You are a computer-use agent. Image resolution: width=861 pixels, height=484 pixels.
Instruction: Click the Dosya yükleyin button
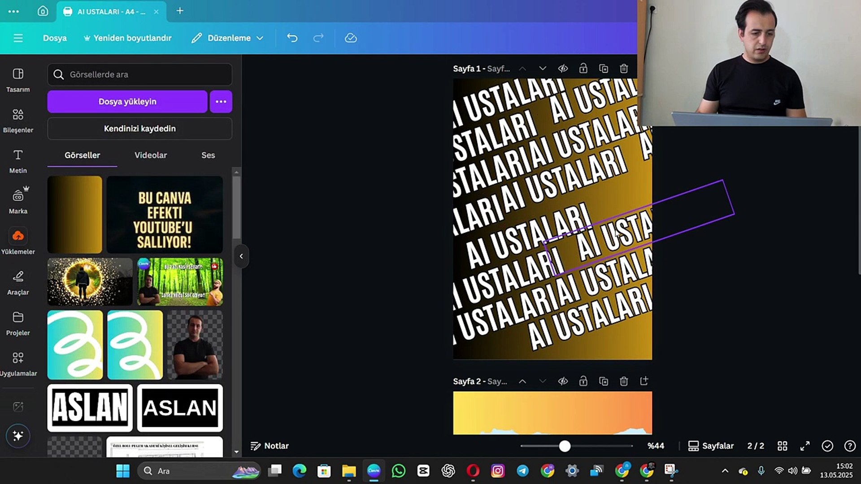[x=127, y=101]
